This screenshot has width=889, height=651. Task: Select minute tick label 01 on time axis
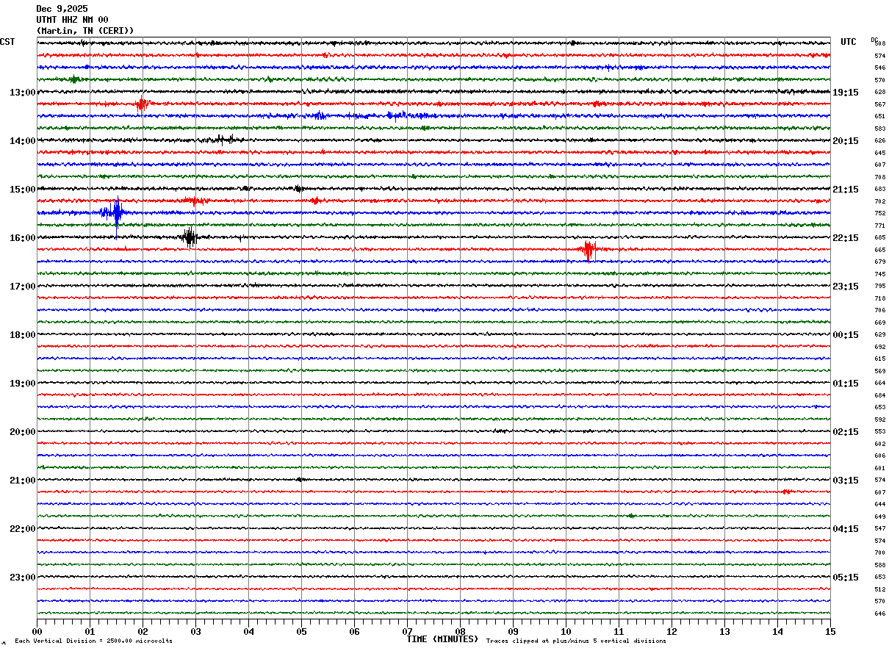point(90,631)
